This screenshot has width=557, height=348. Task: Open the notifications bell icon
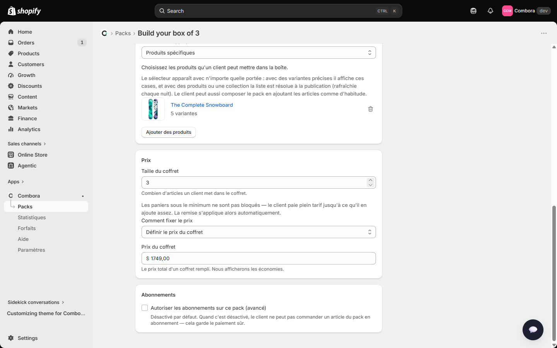point(490,11)
